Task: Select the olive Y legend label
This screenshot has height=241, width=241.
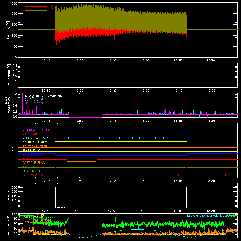Action: (x=52, y=9)
